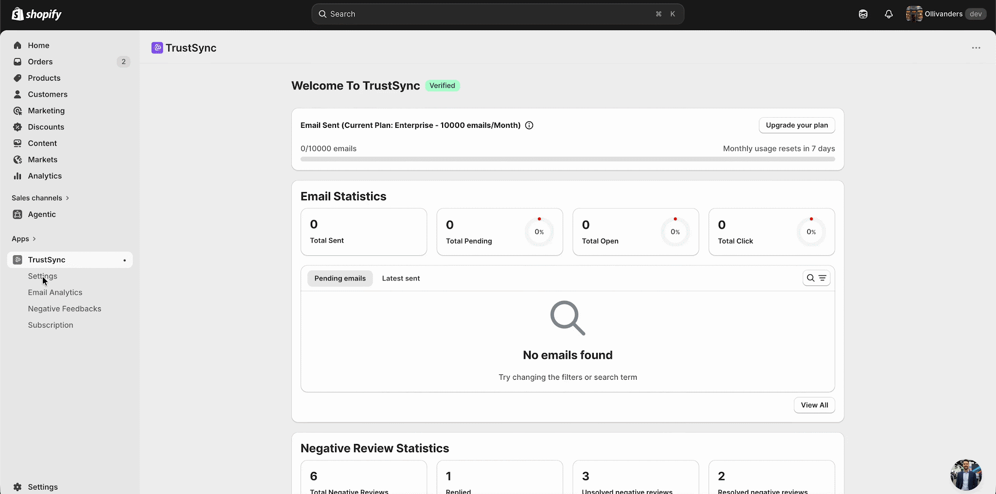The image size is (996, 494).
Task: Click Total Pending percentage ring
Action: click(x=539, y=232)
